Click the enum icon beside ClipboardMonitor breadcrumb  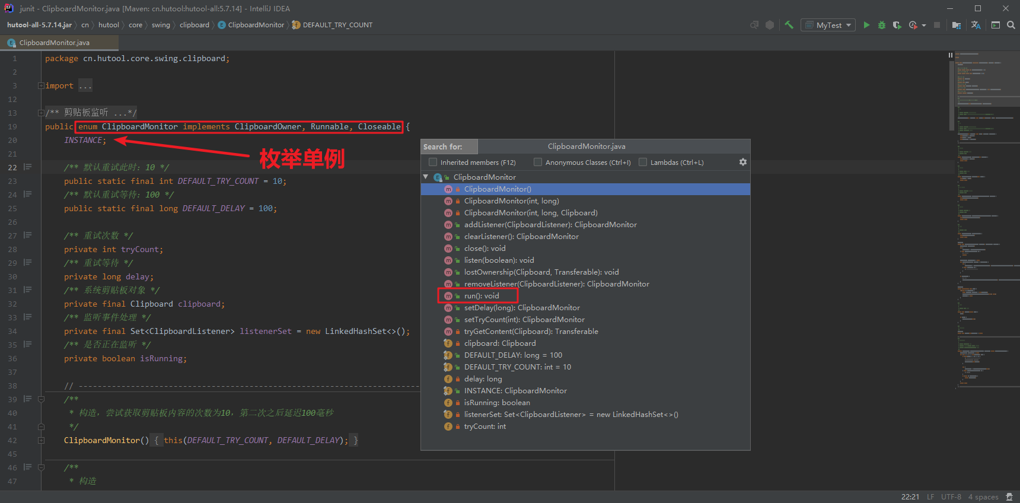(222, 25)
